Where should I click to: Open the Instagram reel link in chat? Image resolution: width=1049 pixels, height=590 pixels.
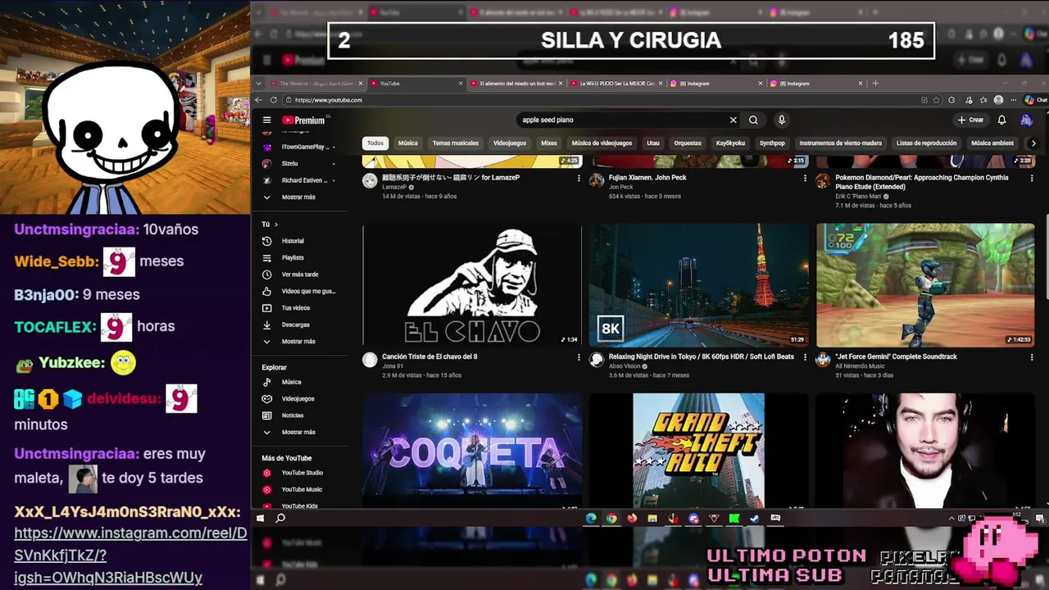point(130,555)
